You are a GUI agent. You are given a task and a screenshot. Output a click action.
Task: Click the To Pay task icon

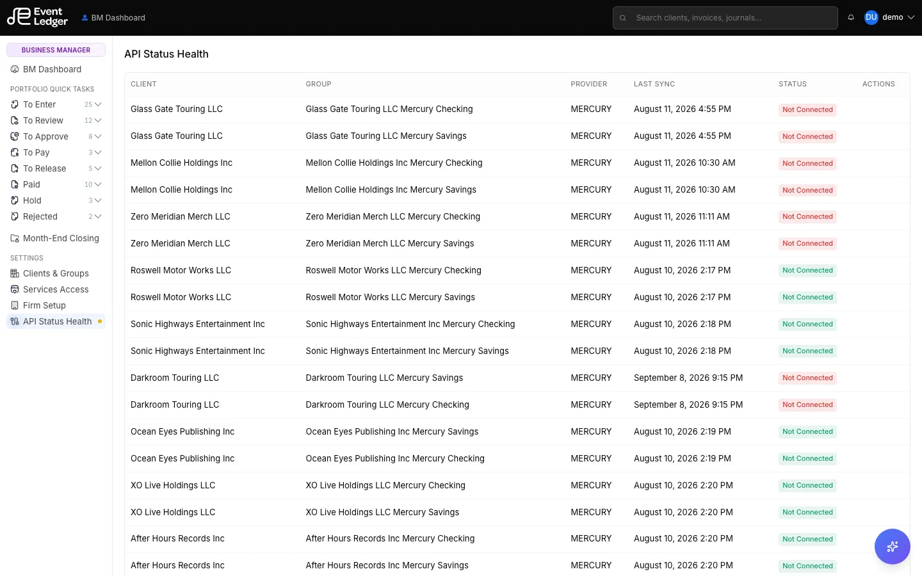click(15, 152)
